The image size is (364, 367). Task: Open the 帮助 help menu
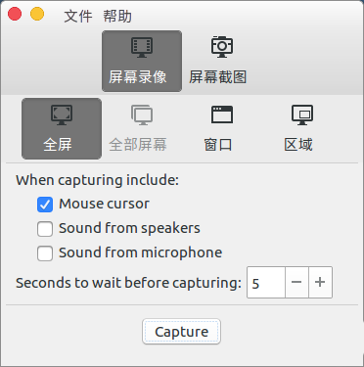click(x=117, y=16)
